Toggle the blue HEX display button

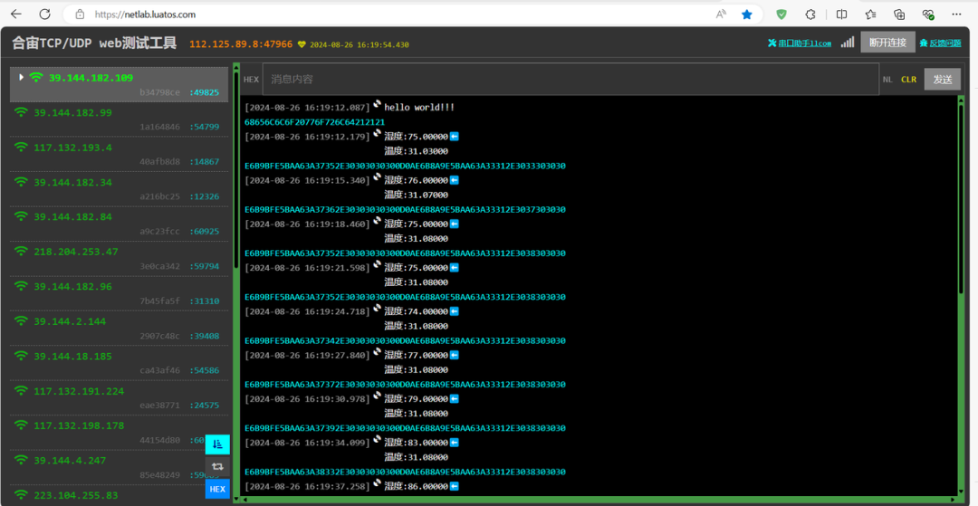point(217,489)
